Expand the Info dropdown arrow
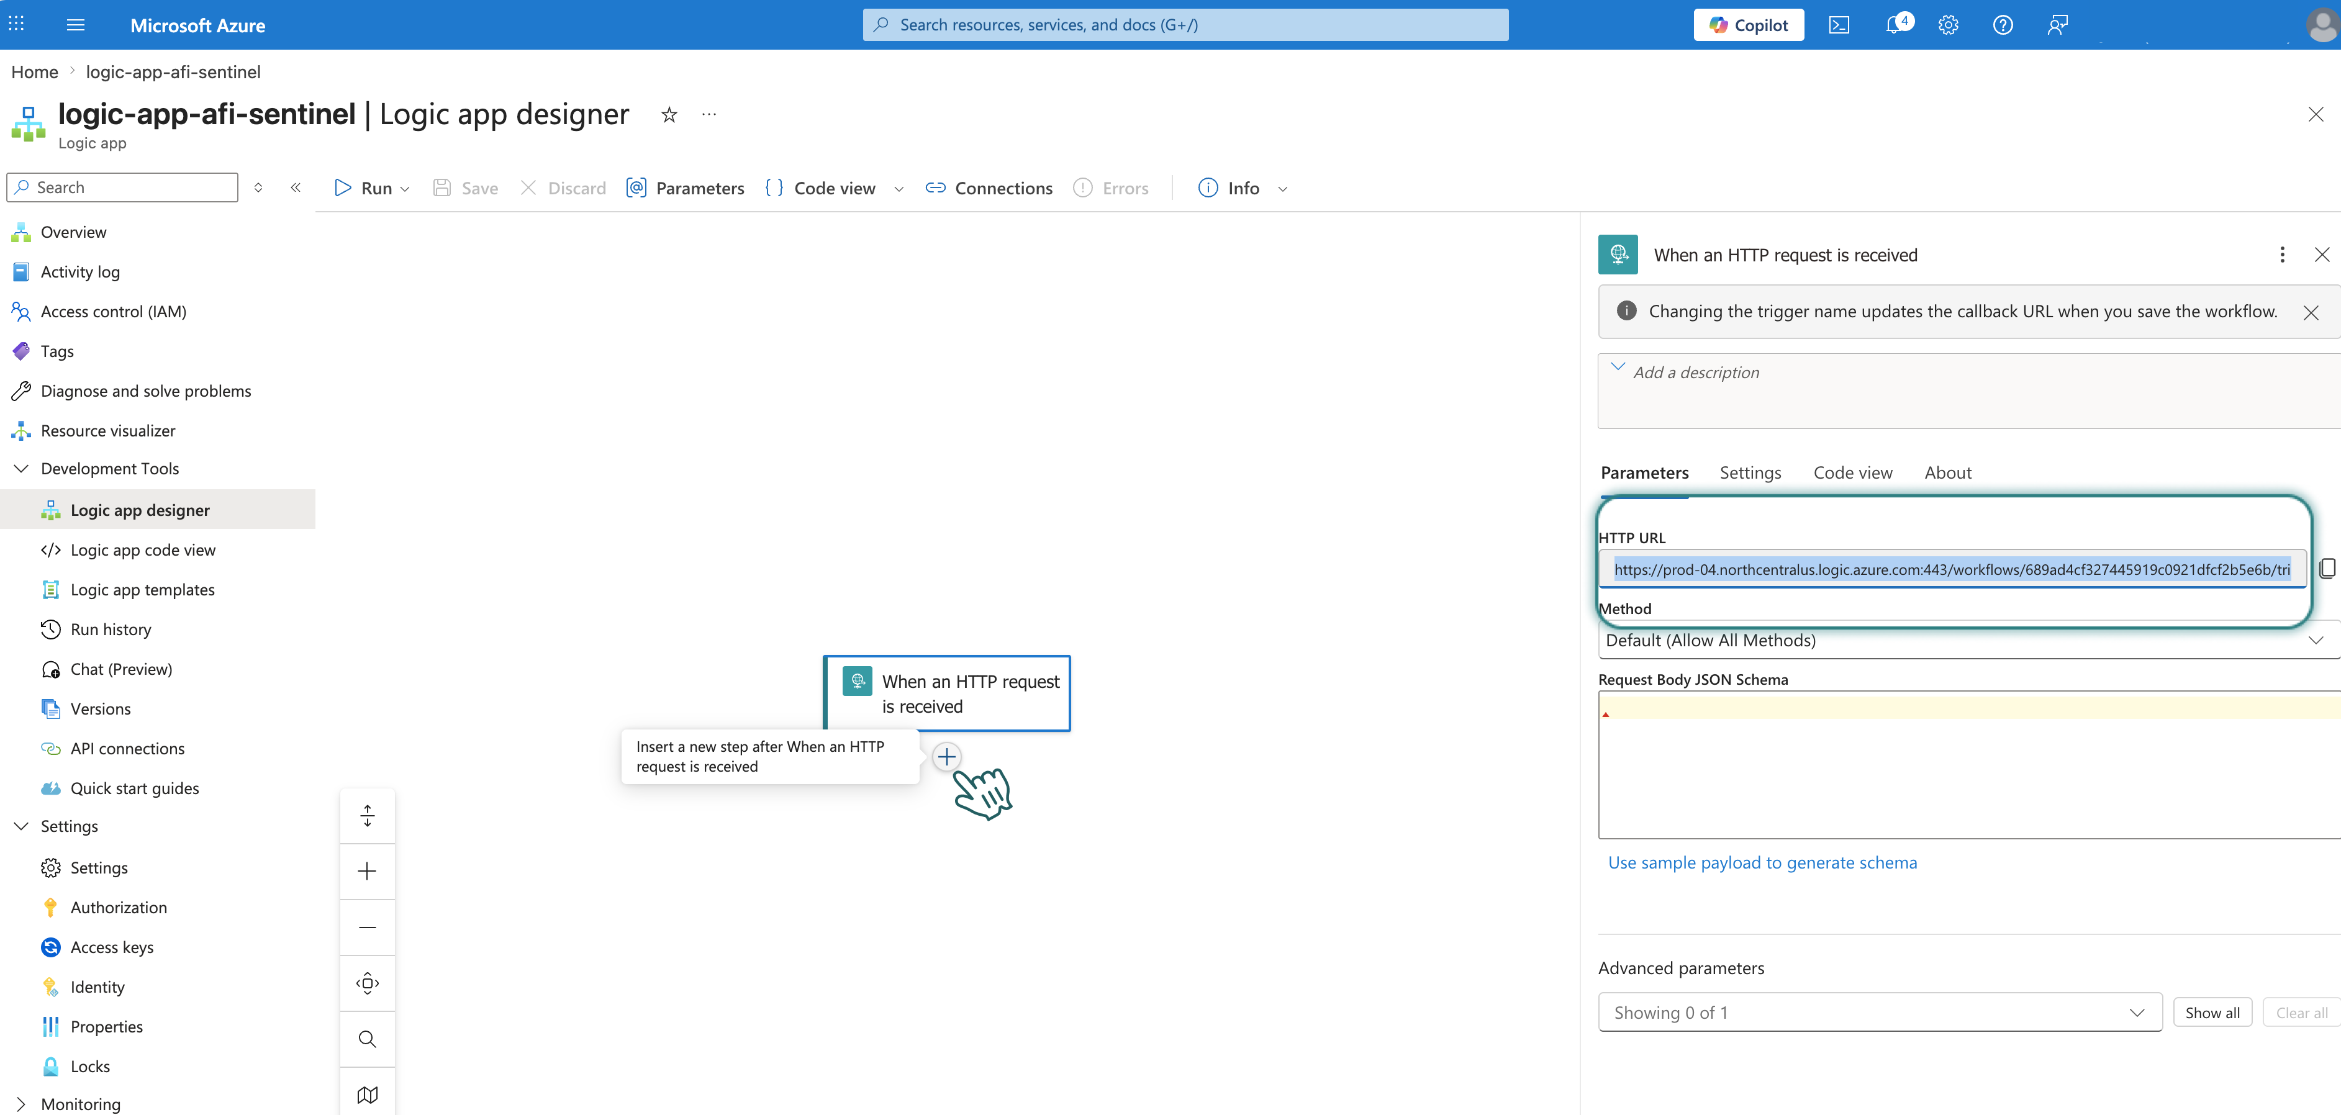 coord(1282,189)
